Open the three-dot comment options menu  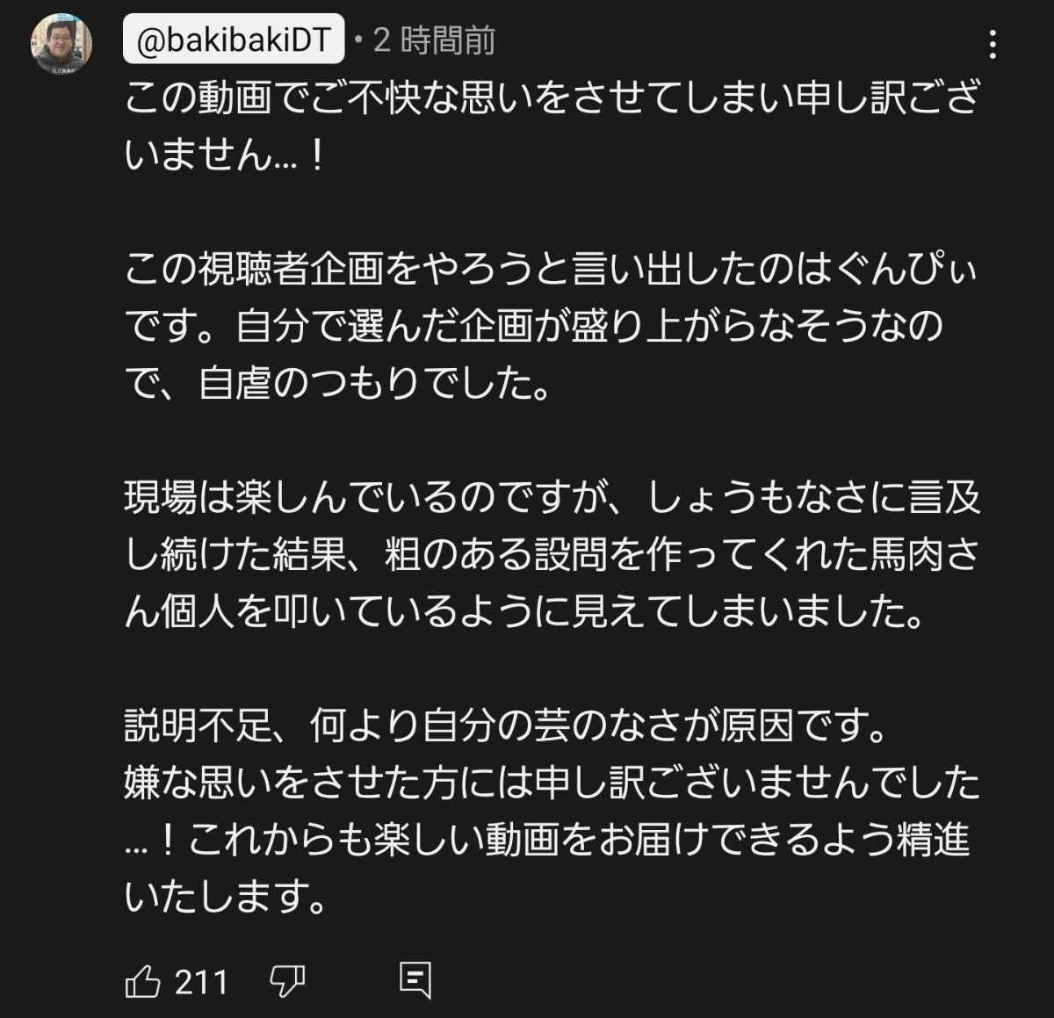click(993, 44)
